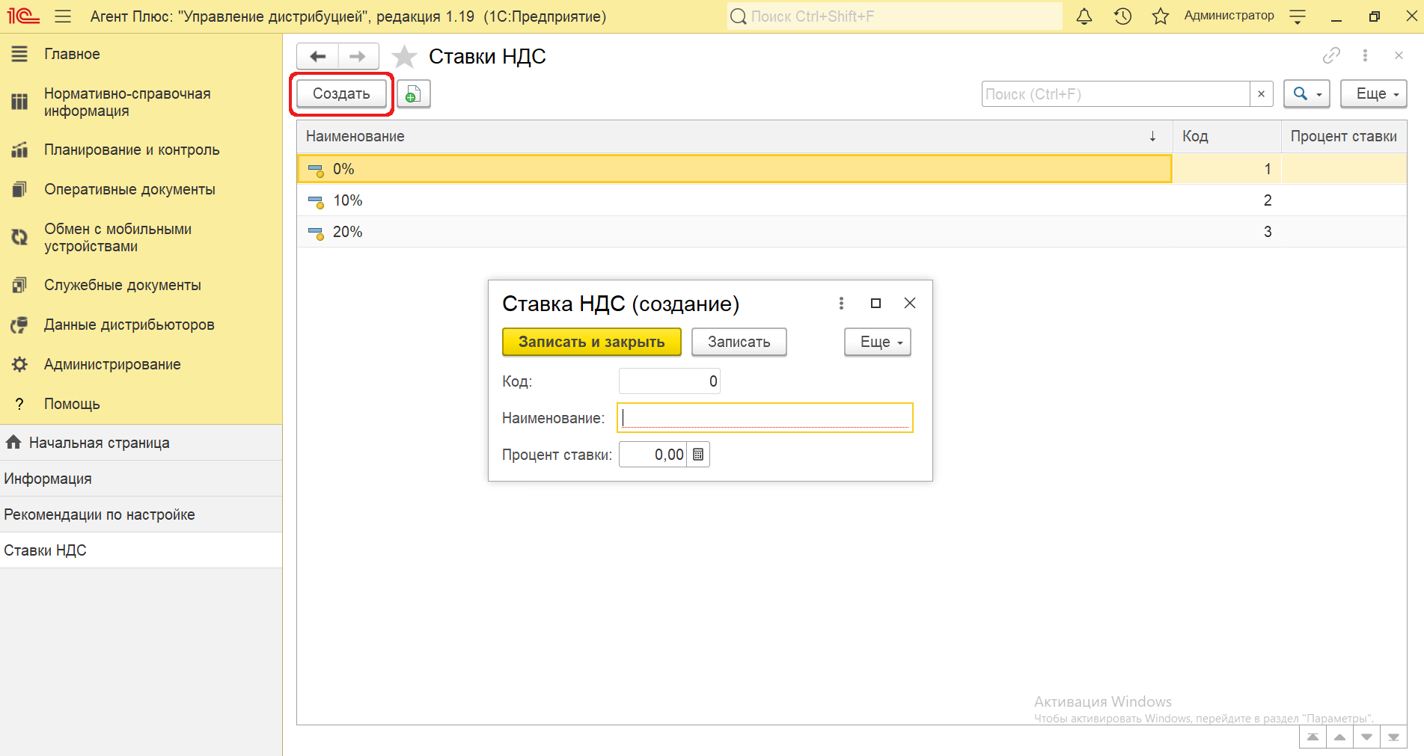
Task: Click the copy-create document icon
Action: 413,94
